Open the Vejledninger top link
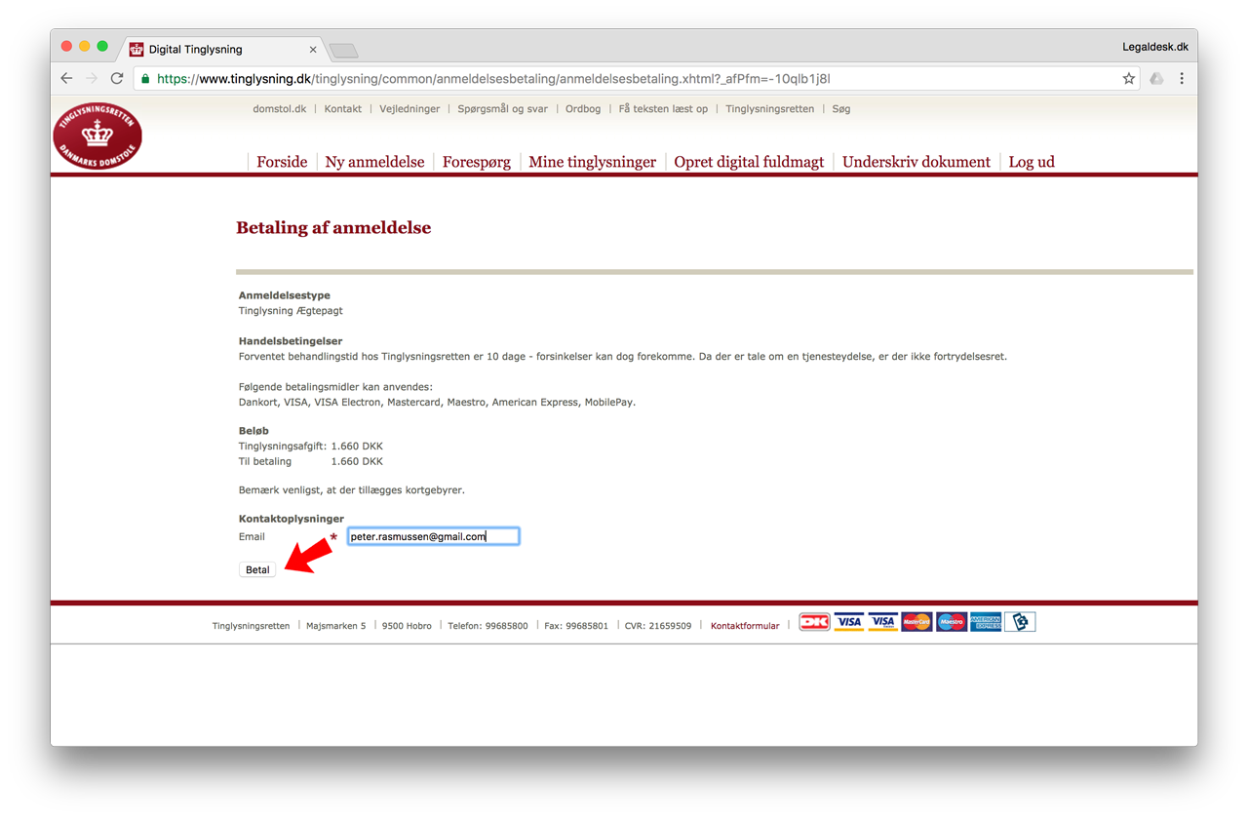The image size is (1248, 818). (x=409, y=109)
